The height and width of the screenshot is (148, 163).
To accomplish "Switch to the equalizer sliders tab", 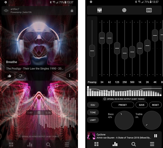I will pos(99,10).
